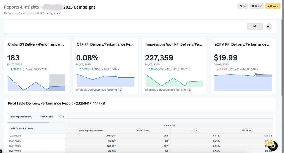This screenshot has width=284, height=153.
Task: Click the three-dot more options icon
Action: tap(268, 27)
